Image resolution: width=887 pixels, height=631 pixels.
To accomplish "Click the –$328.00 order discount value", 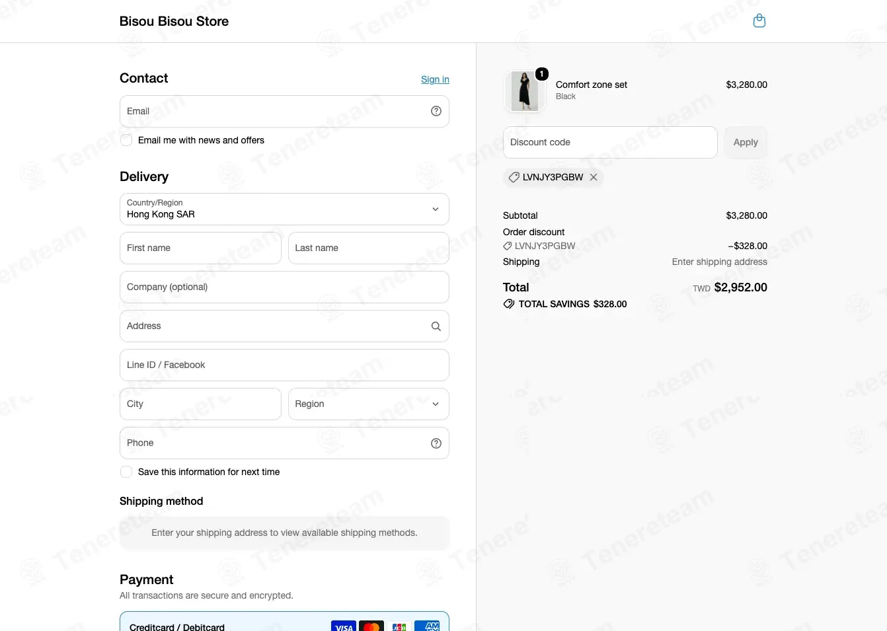I will click(748, 246).
